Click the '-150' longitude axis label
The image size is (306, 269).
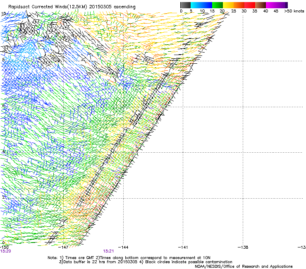click(4, 247)
